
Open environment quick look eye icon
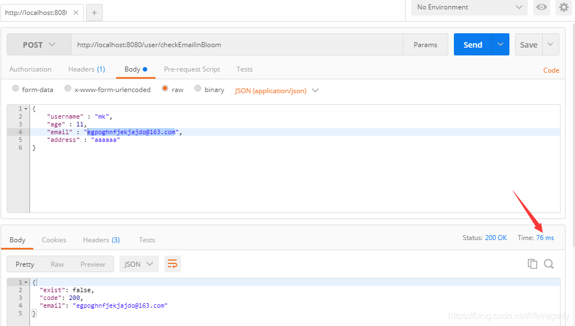pyautogui.click(x=541, y=7)
